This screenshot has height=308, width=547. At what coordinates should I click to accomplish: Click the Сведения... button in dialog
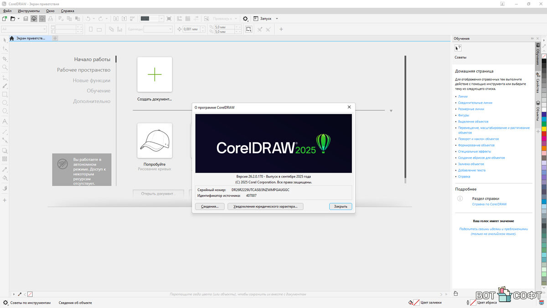coord(210,206)
